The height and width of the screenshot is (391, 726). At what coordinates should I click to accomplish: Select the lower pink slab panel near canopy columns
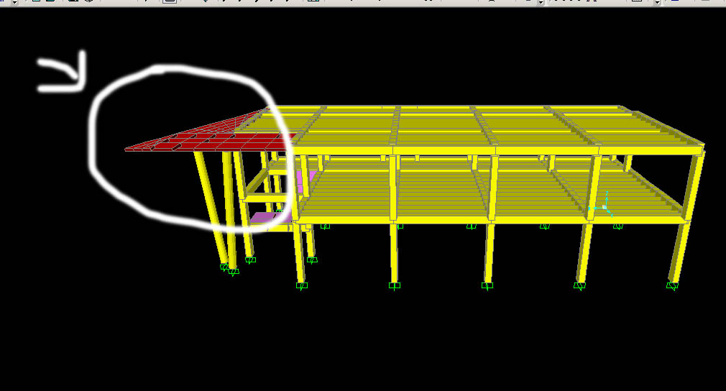(270, 218)
